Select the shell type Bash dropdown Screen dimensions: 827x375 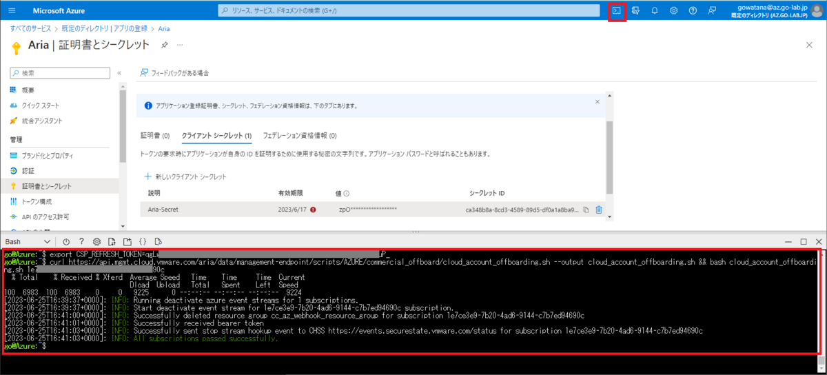point(28,242)
